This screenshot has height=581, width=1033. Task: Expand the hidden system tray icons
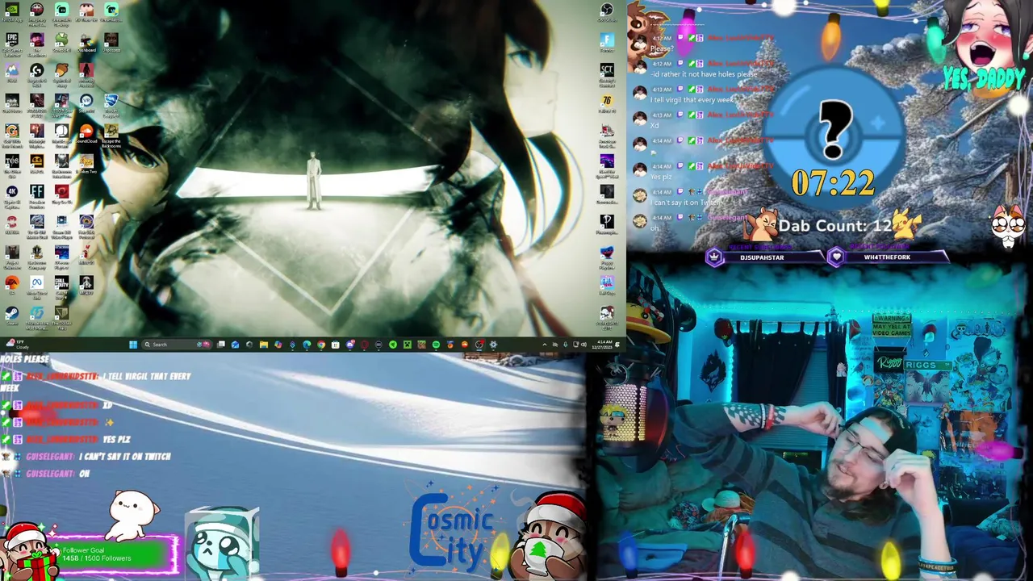click(545, 345)
